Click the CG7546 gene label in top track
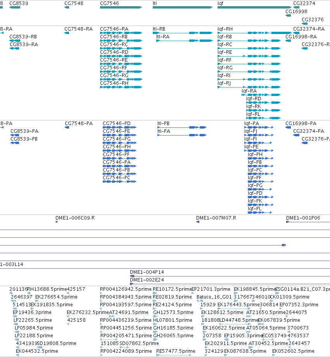Image resolution: width=330 pixels, height=357 pixels. [109, 3]
